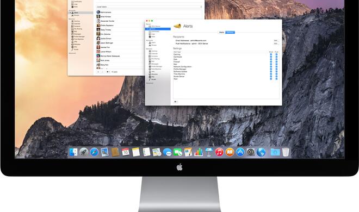Viewport: 359px width, 212px height.
Task: Click the remove user minus button
Action: [x=103, y=72]
